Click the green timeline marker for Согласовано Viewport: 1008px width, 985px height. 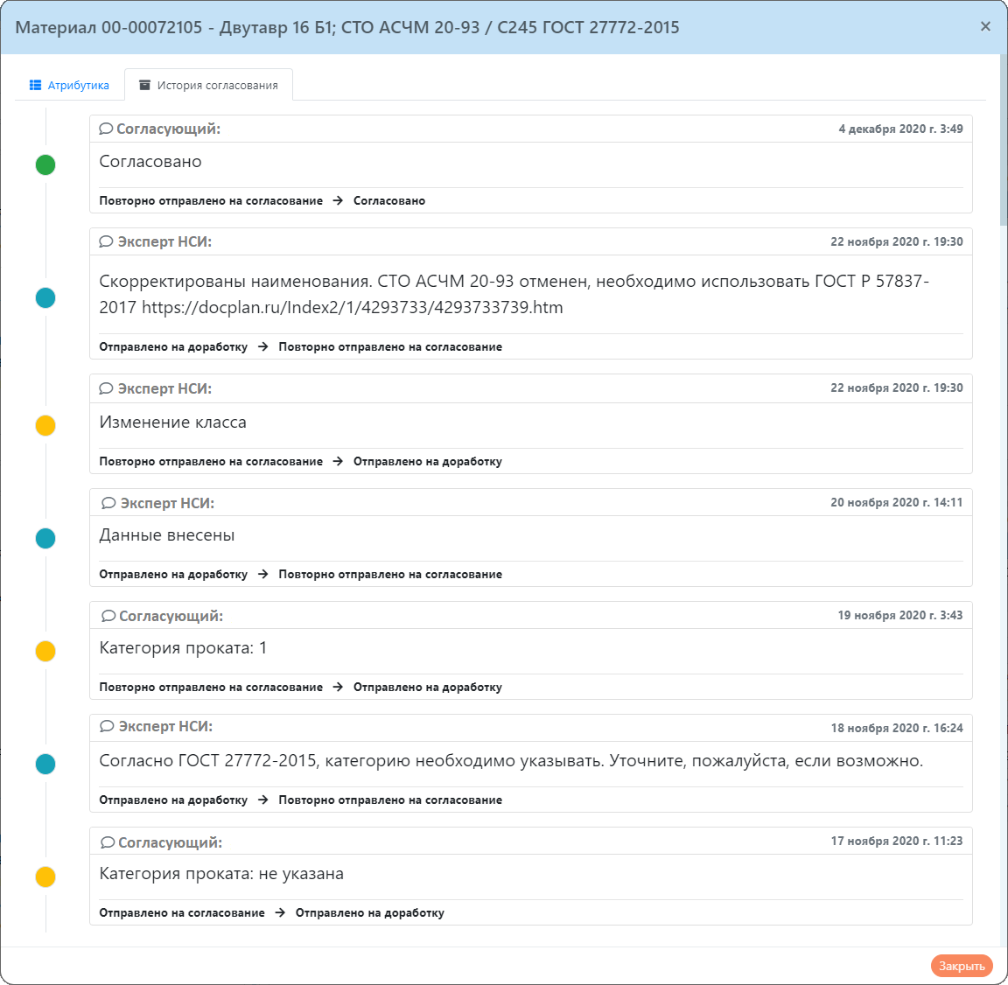click(x=45, y=164)
